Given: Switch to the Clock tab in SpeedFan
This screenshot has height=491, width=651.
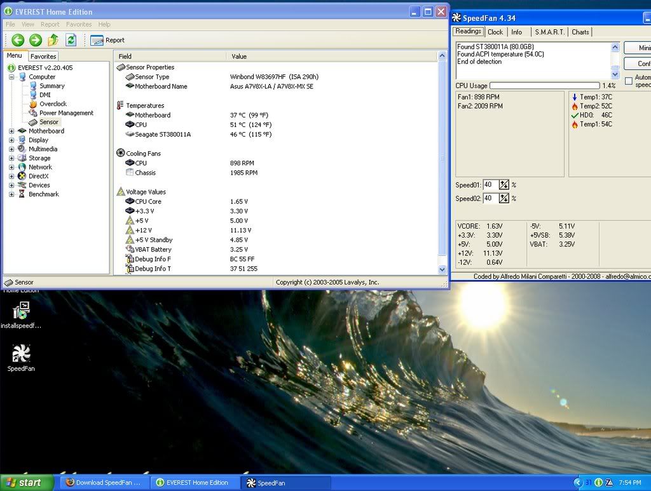Looking at the screenshot, I should 495,32.
